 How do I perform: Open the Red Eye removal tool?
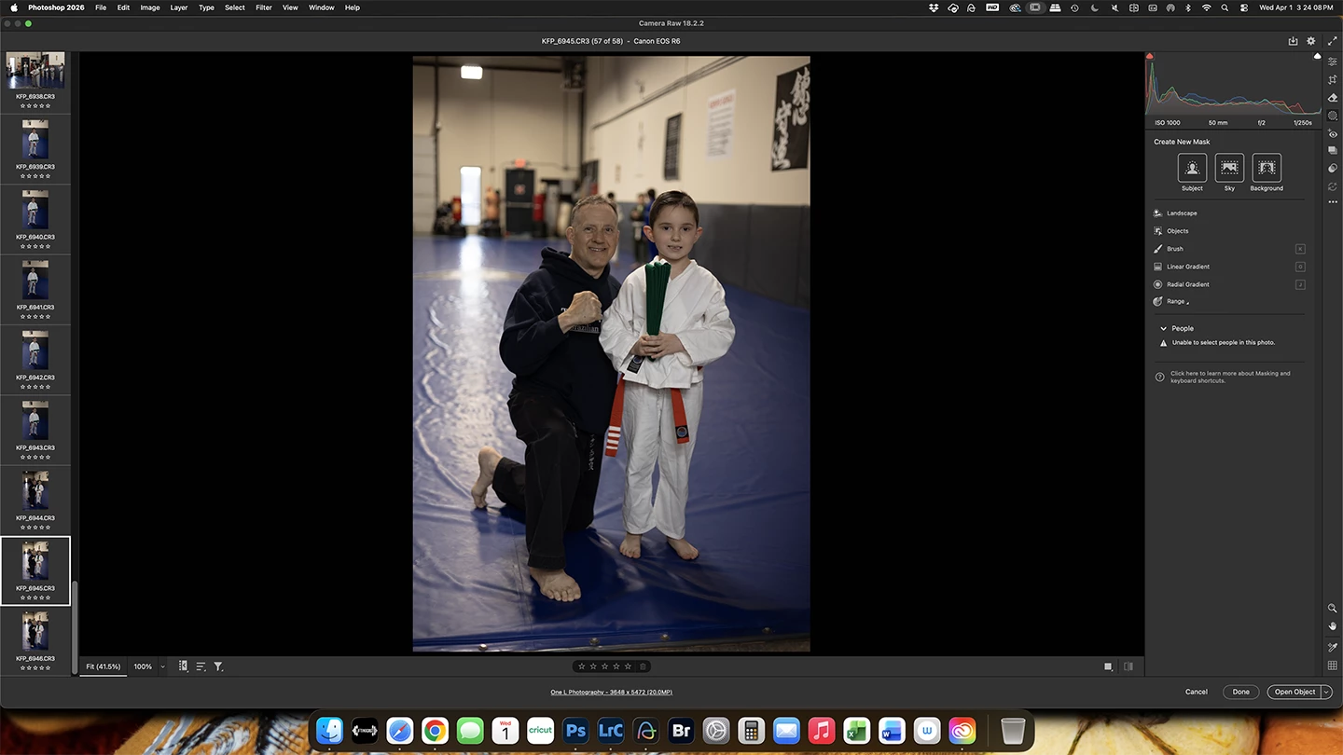[x=1332, y=133]
